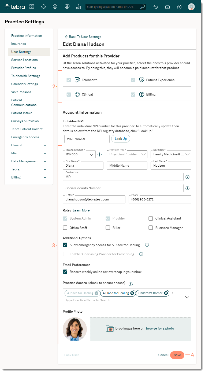The image size is (205, 373).
Task: Click the info icon beside Social Security Number
Action: coord(188,188)
